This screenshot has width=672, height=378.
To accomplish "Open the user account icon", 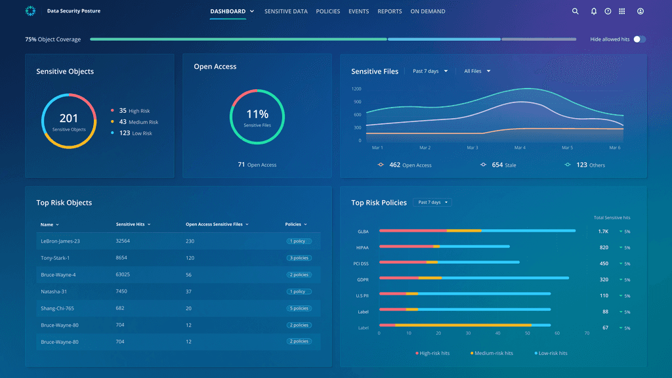I will [x=640, y=12].
